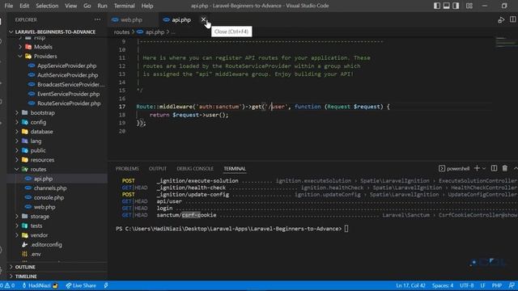Expand the database folder
This screenshot has height=291, width=518.
point(41,132)
